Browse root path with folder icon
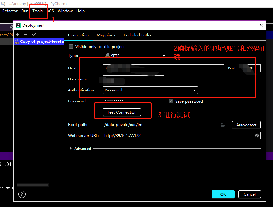The width and height of the screenshot is (273, 207). tap(223, 125)
